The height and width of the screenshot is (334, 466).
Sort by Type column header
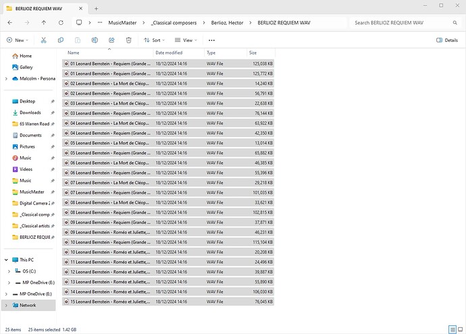(211, 53)
